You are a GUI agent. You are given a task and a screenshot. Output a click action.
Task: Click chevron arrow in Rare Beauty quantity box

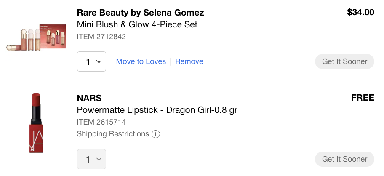click(99, 61)
